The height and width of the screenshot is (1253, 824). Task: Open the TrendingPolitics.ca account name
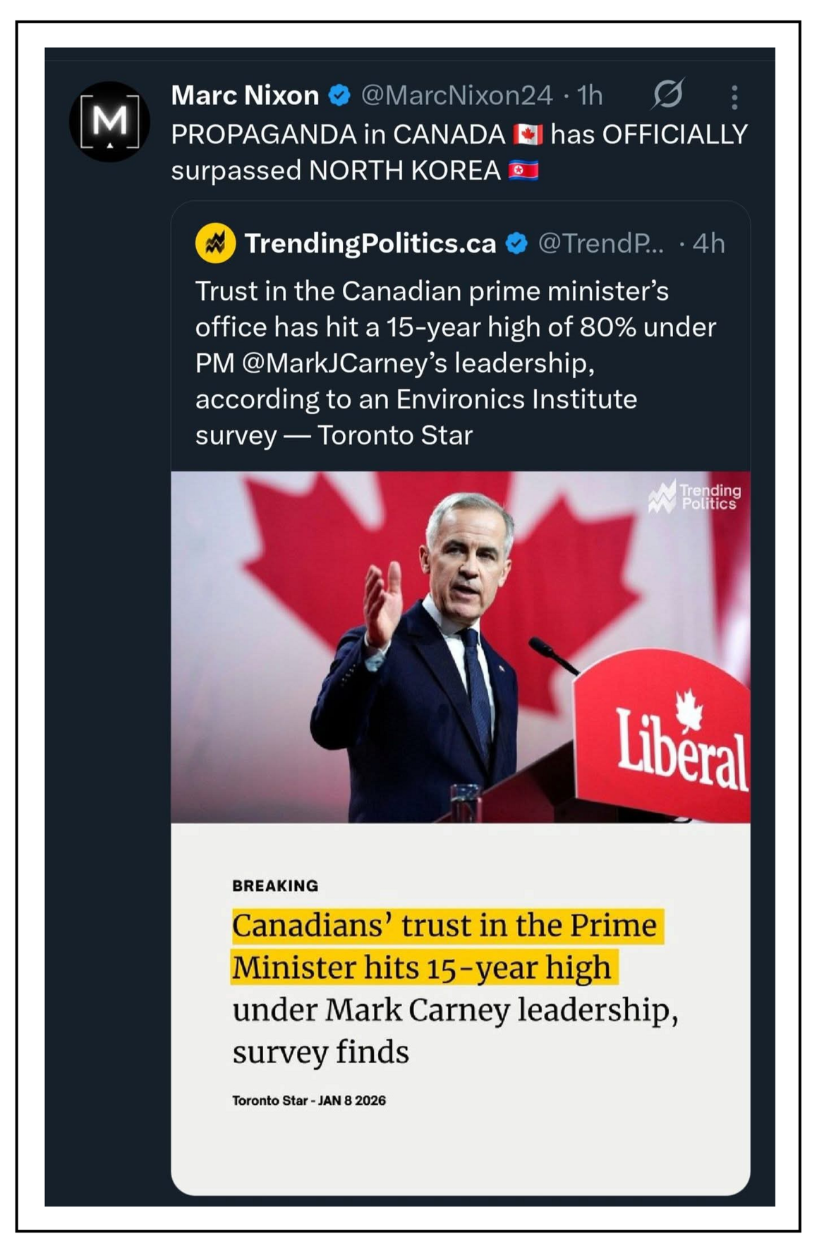(370, 243)
